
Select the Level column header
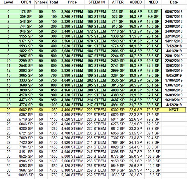[8, 2]
